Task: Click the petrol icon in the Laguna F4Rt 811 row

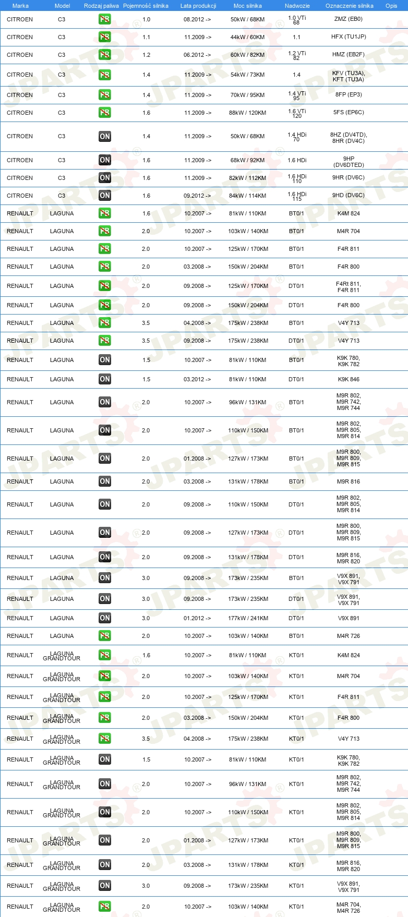Action: tap(104, 286)
